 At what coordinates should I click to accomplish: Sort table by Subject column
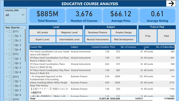[x=74, y=47]
